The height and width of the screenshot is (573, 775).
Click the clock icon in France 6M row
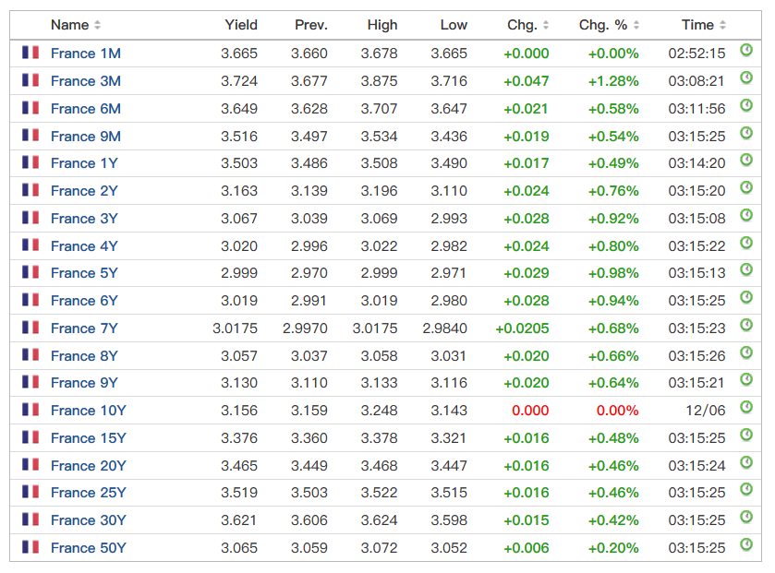tap(746, 105)
